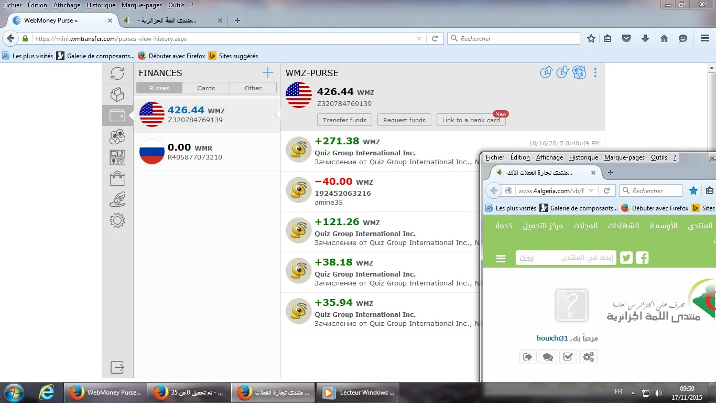This screenshot has height=403, width=716.
Task: Click the currency exchange icon in purse header
Action: (x=579, y=72)
